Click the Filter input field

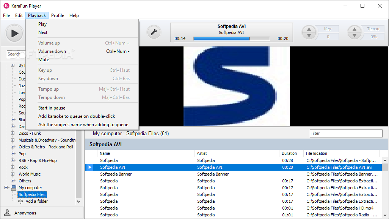(x=346, y=133)
